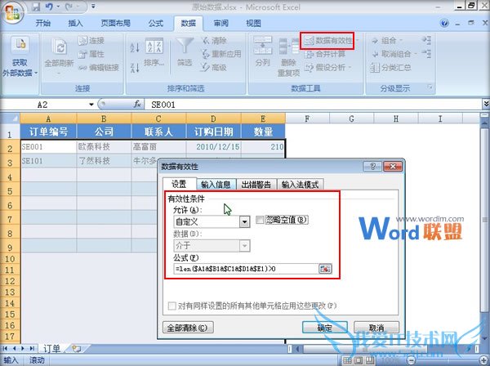Confirm with OK (确定) button
The height and width of the screenshot is (366, 490).
(x=324, y=328)
